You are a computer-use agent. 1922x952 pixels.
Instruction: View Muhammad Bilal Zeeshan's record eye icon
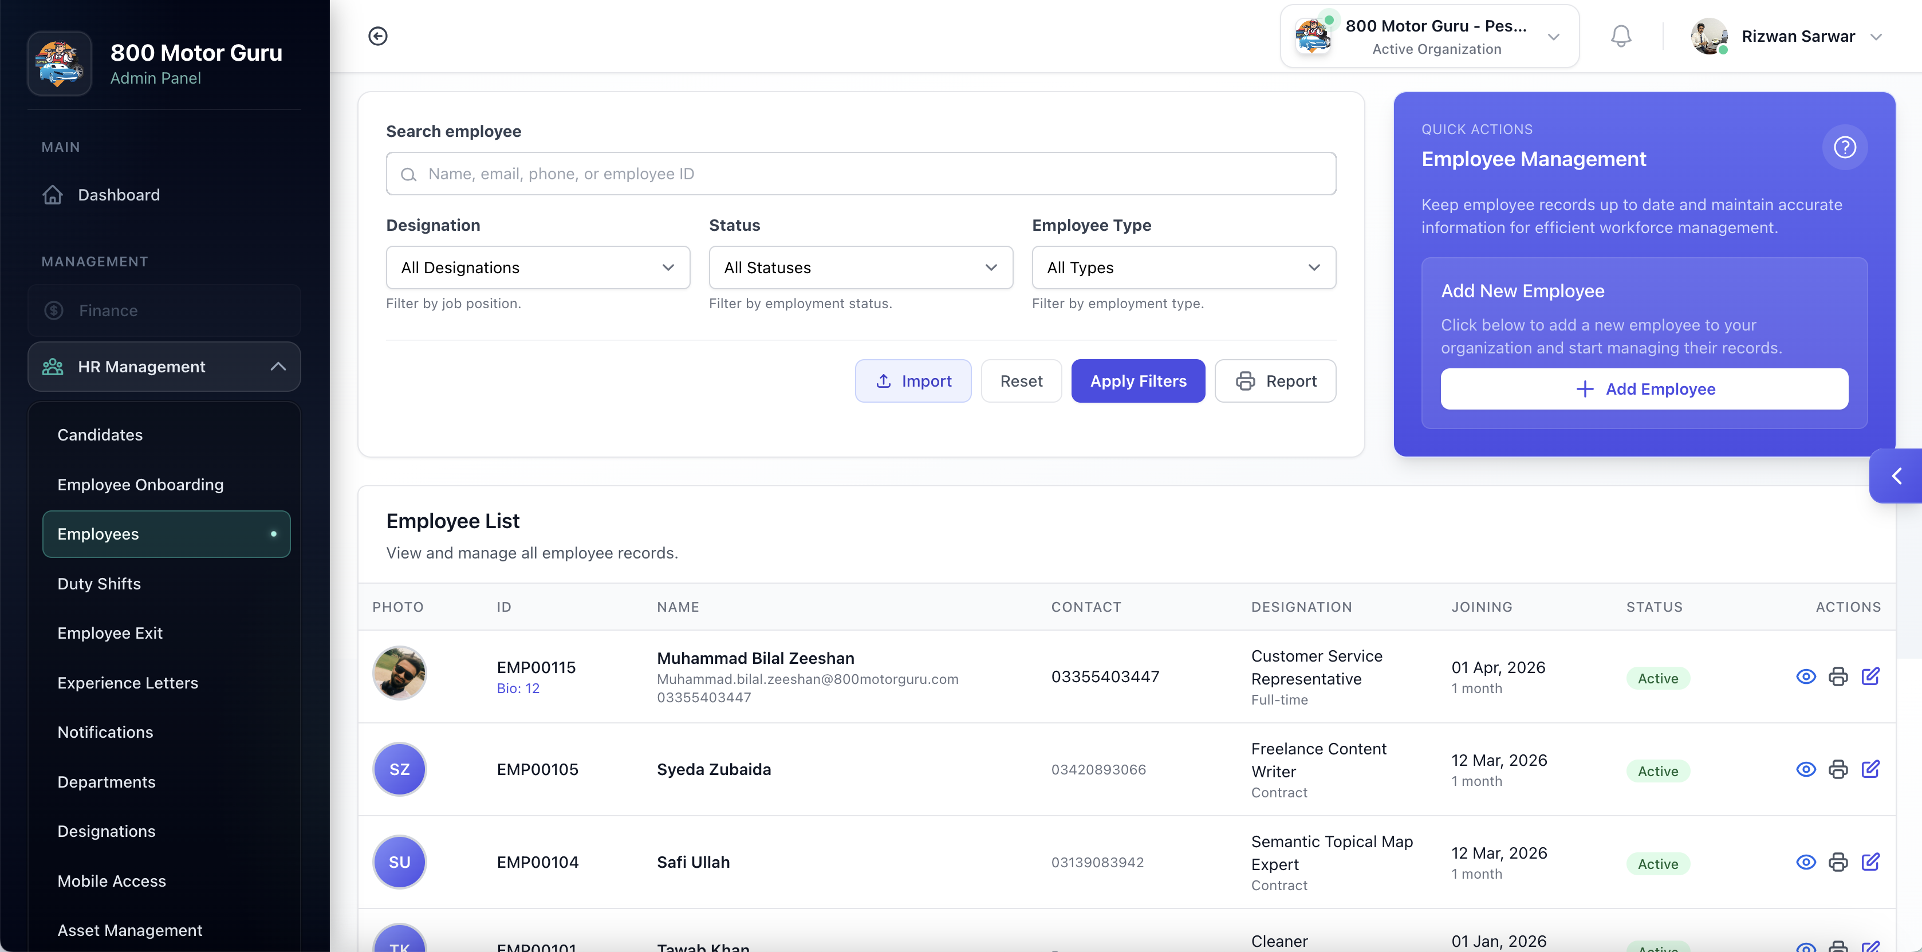[x=1806, y=676]
